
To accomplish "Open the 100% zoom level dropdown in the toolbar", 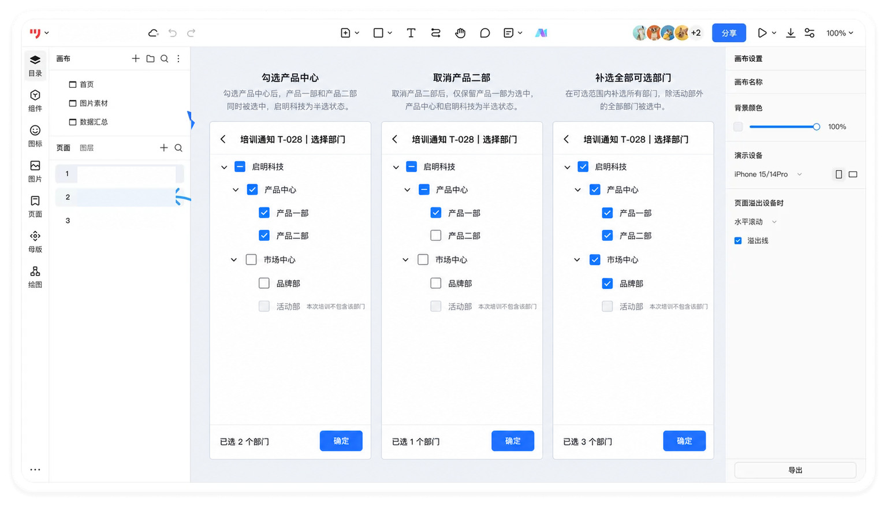I will click(x=840, y=33).
